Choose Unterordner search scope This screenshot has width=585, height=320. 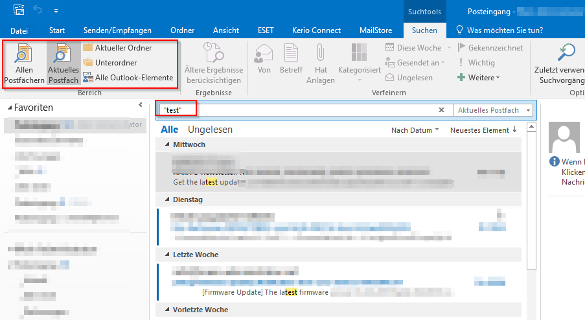tap(109, 63)
